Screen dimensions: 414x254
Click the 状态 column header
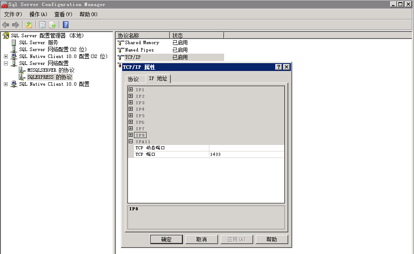tap(197, 35)
